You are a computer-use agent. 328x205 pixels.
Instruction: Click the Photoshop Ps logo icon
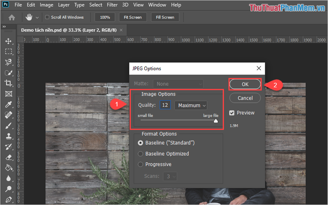point(6,4)
